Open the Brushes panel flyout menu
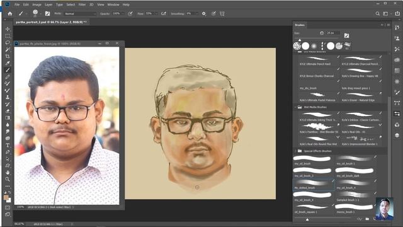The height and width of the screenshot is (227, 403). point(389,25)
